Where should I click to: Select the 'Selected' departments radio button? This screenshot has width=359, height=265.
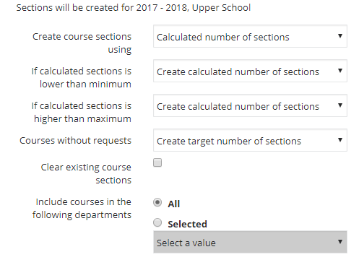click(157, 222)
